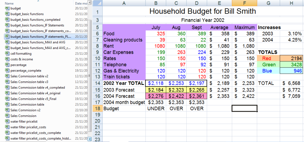The image size is (304, 142).
Task: Click the Sept Telephone value 92
Action: 197,64
